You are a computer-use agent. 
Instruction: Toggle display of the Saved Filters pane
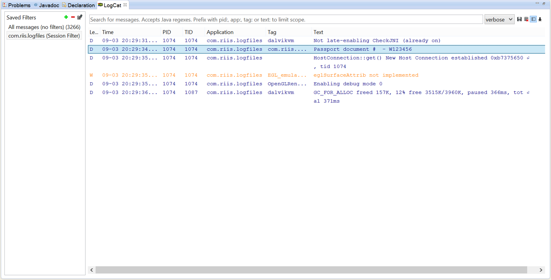click(533, 19)
